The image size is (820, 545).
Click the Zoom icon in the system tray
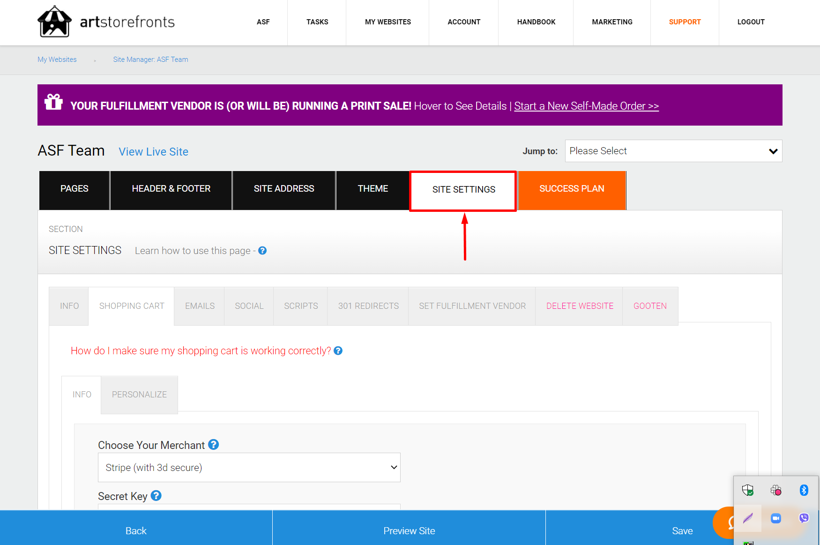[775, 518]
